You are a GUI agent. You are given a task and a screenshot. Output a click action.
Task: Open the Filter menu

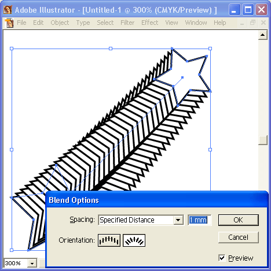point(127,23)
